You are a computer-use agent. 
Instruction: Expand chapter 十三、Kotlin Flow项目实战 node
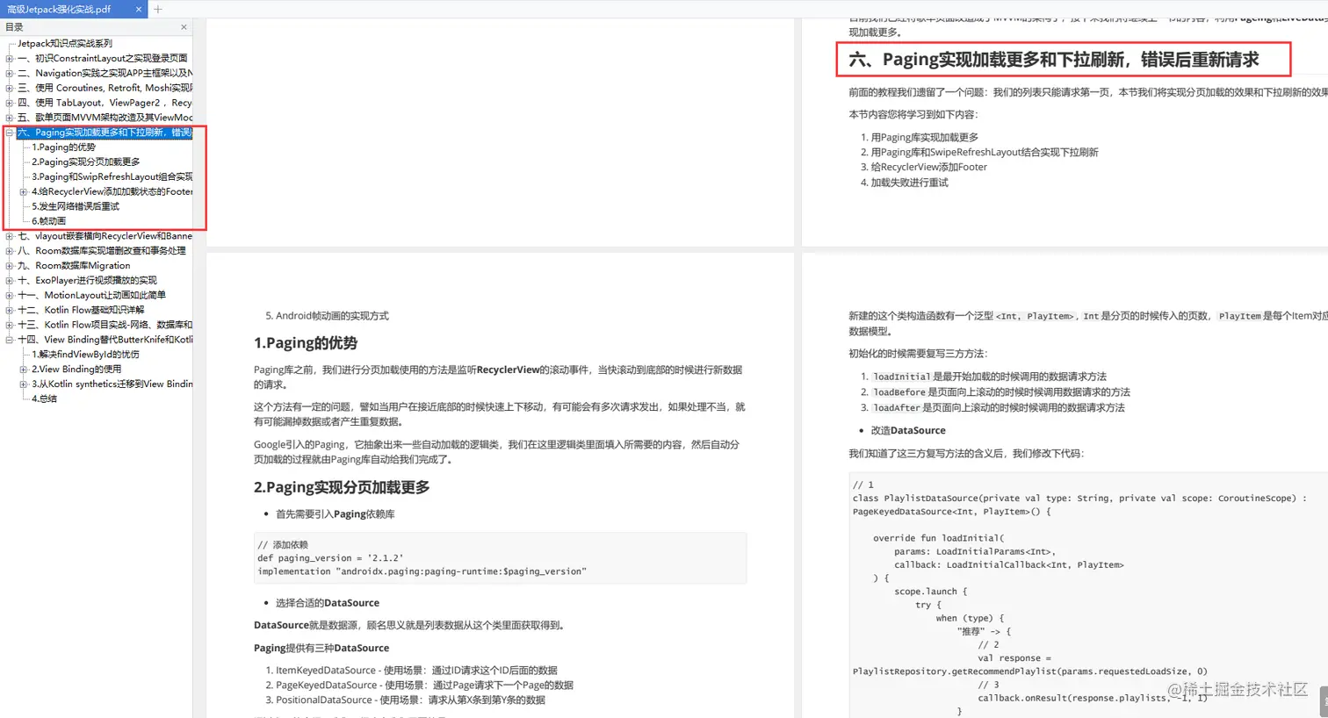coord(10,325)
